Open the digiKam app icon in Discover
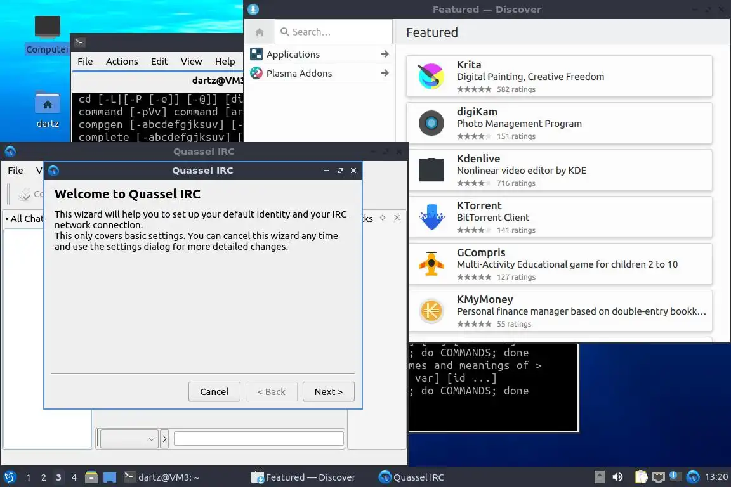This screenshot has width=731, height=487. (431, 123)
